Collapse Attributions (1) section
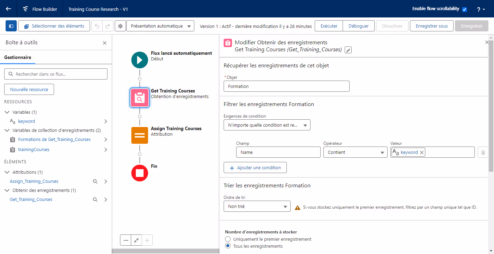 (7, 172)
